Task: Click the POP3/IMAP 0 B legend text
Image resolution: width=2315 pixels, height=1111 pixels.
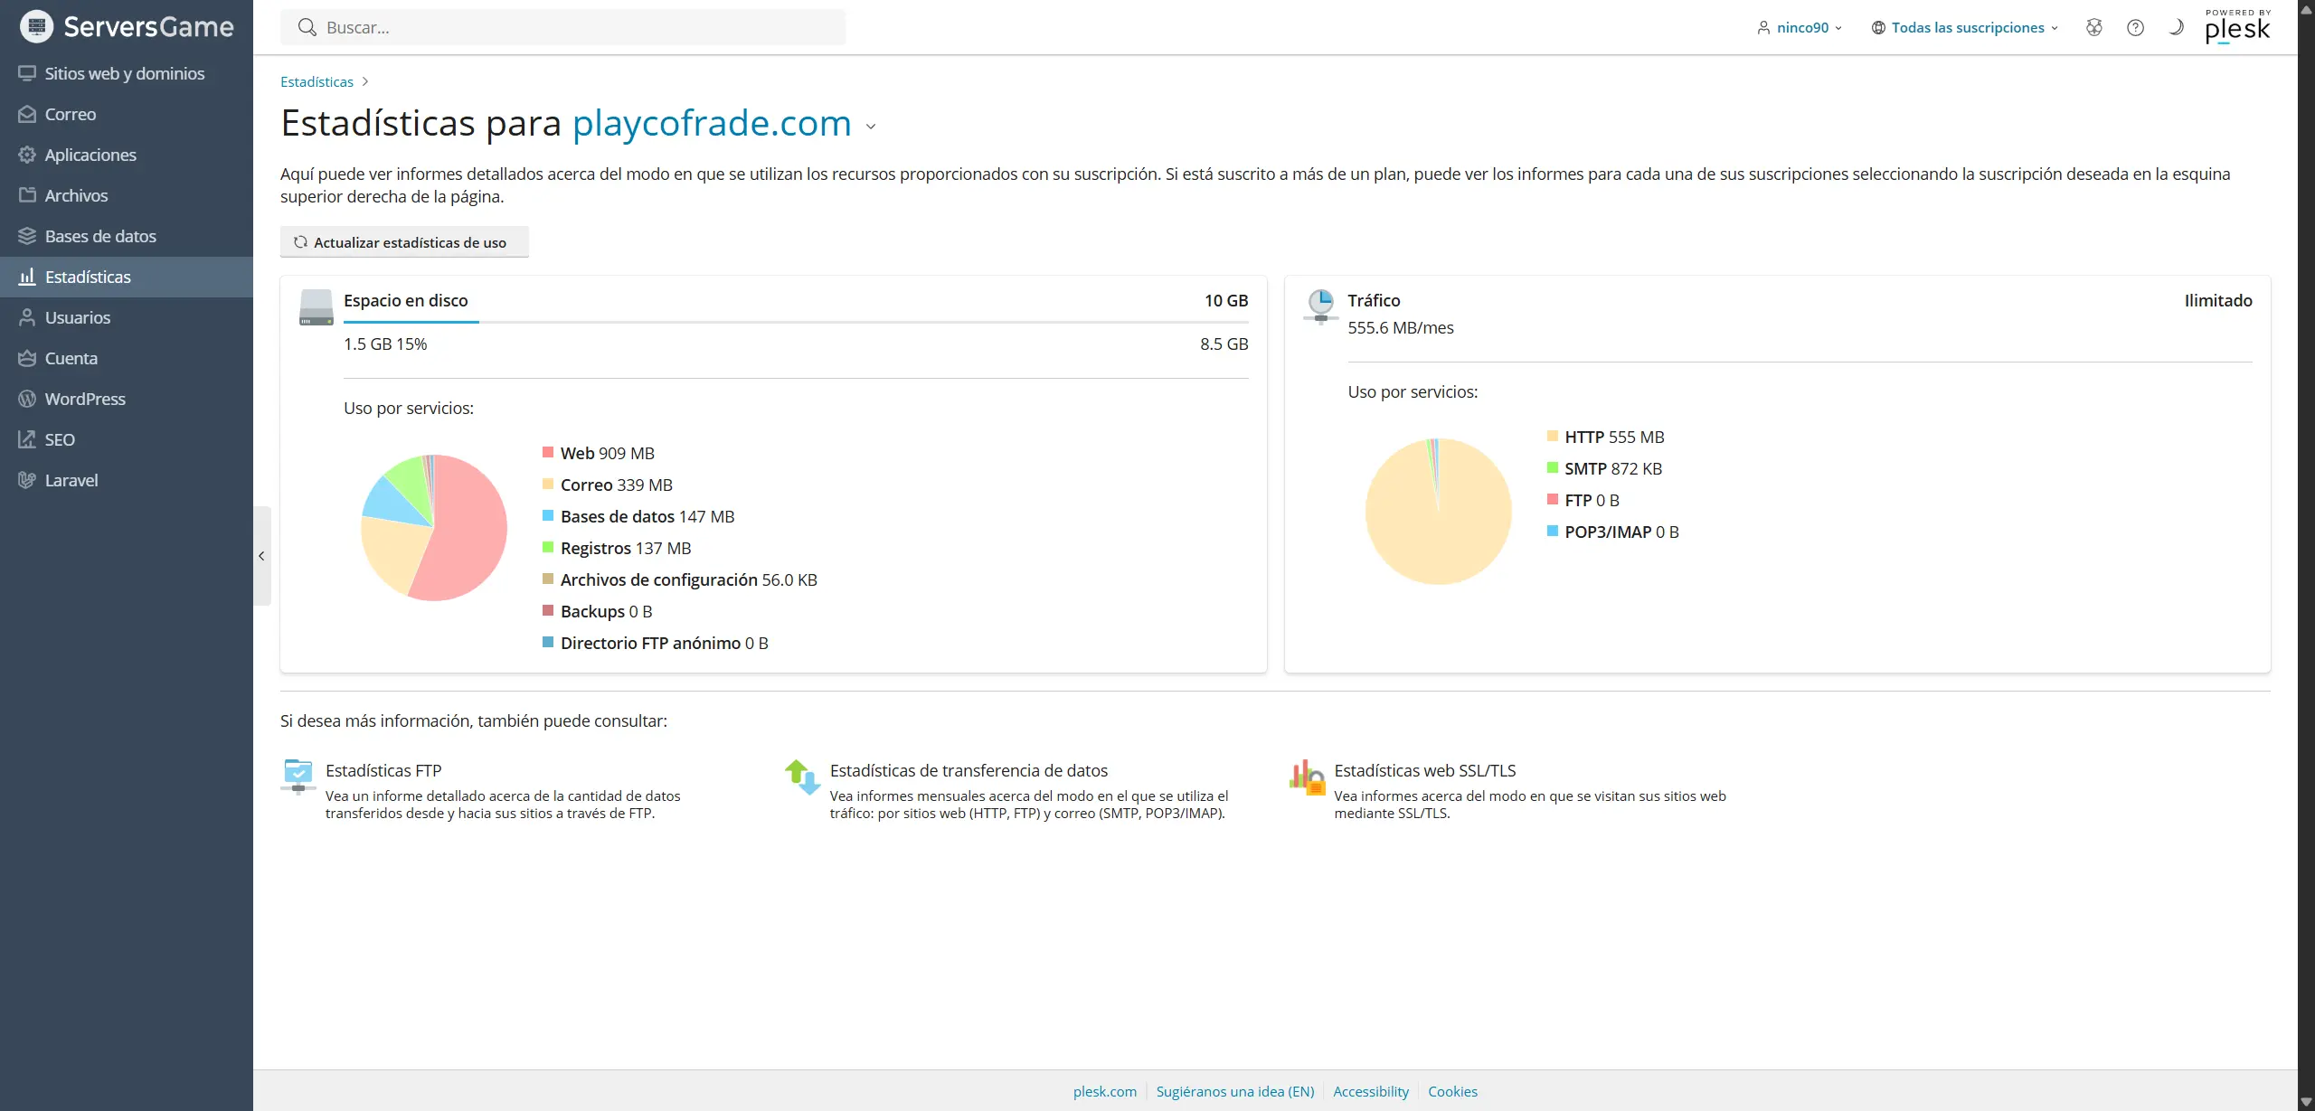Action: tap(1622, 532)
